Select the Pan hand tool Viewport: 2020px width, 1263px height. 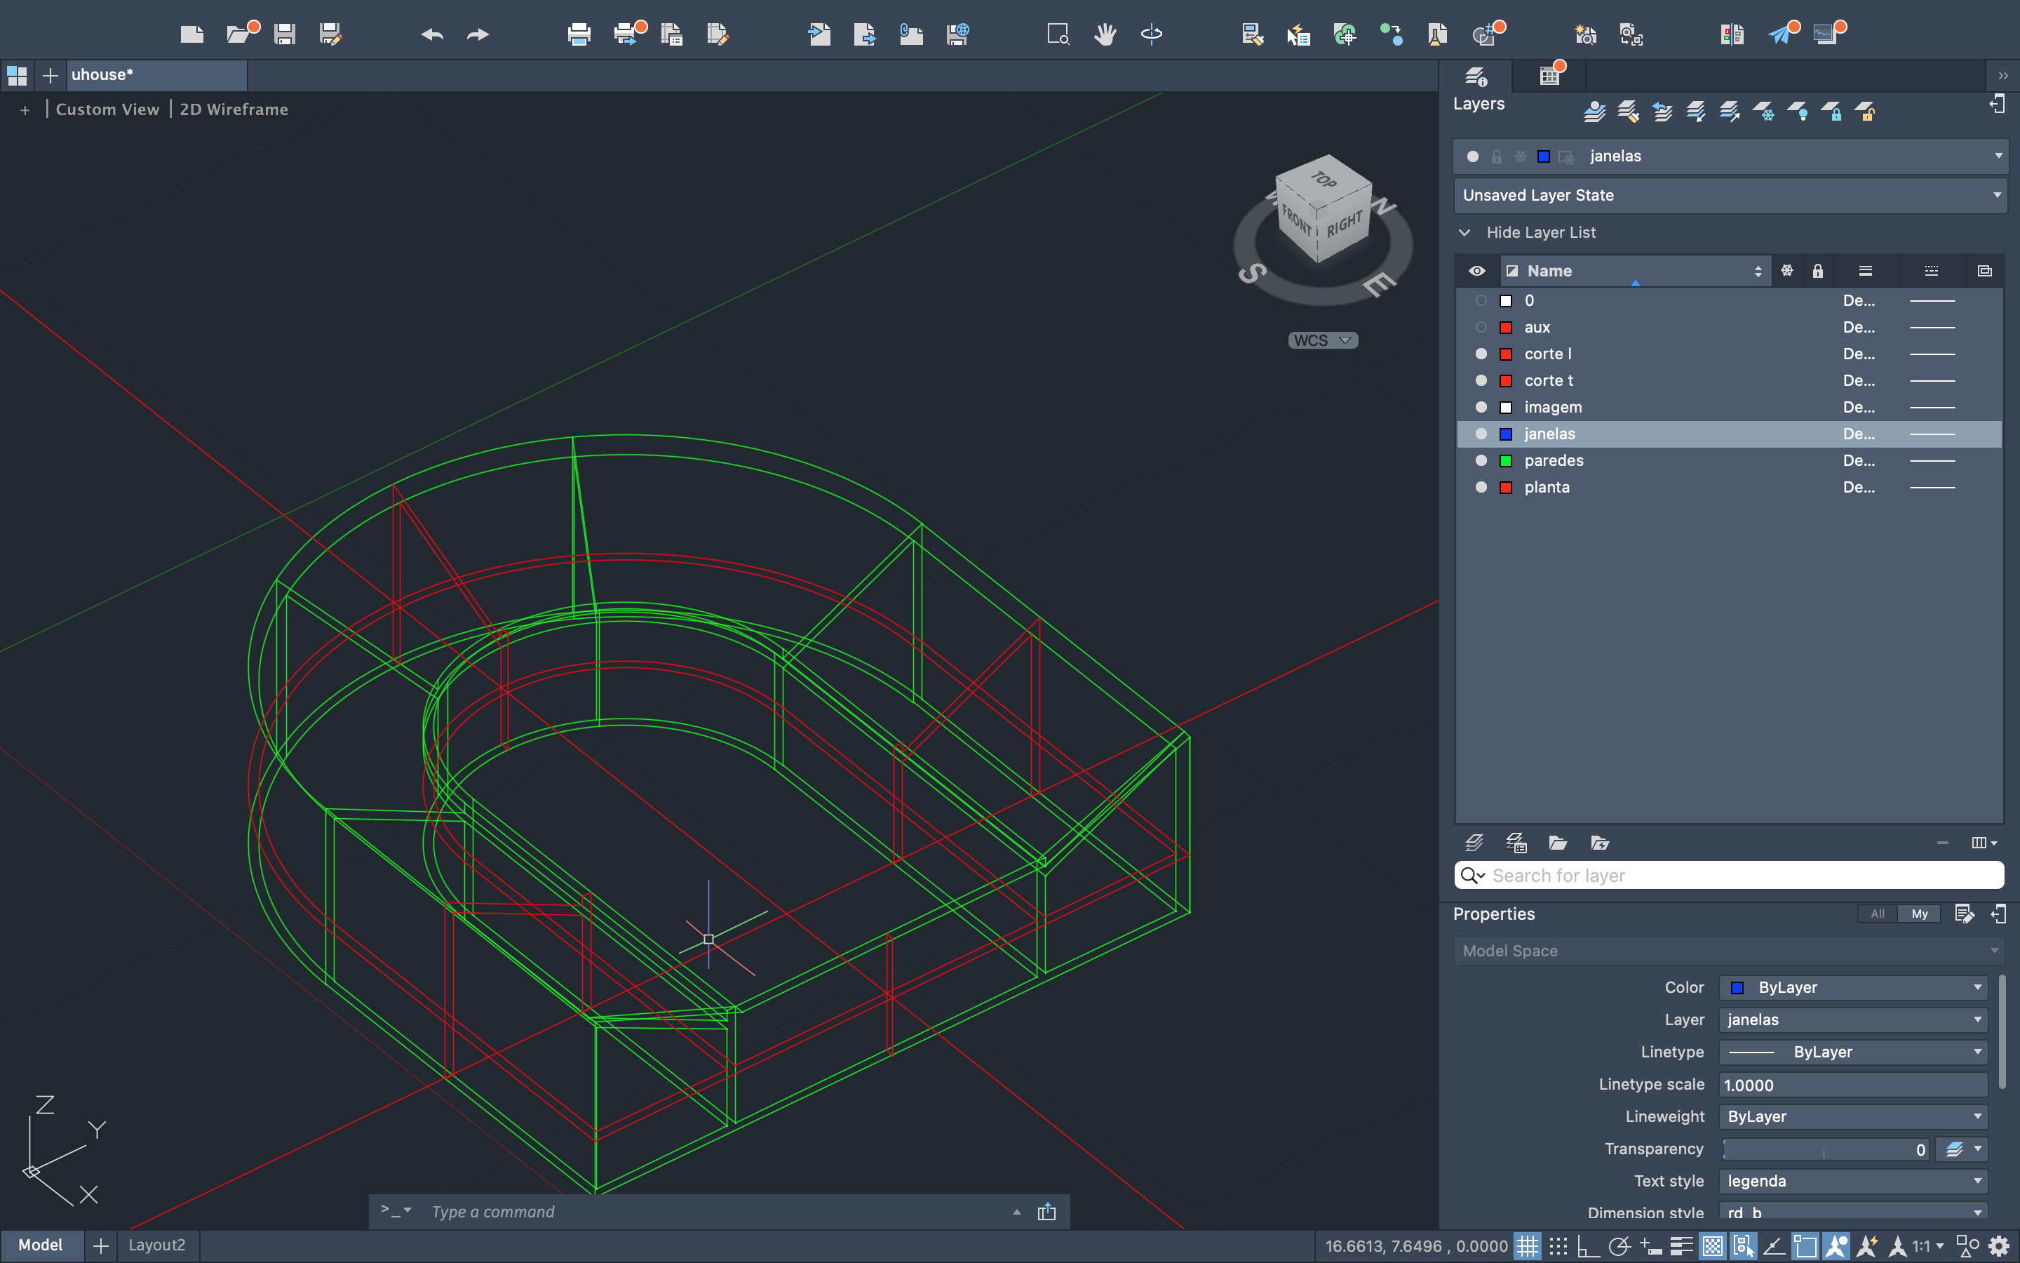1105,34
